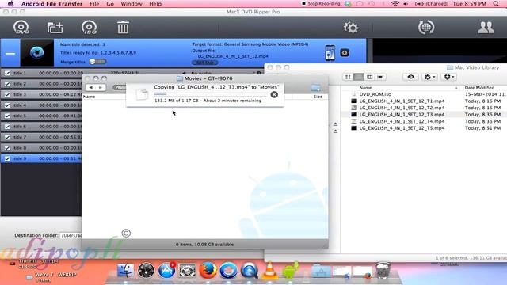Viewport: 507px width, 285px height.
Task: Delete the loaded source with trash icon
Action: (x=123, y=28)
